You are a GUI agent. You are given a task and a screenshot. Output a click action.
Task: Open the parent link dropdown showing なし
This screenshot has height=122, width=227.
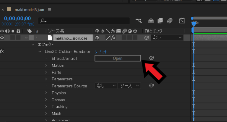click(167, 38)
